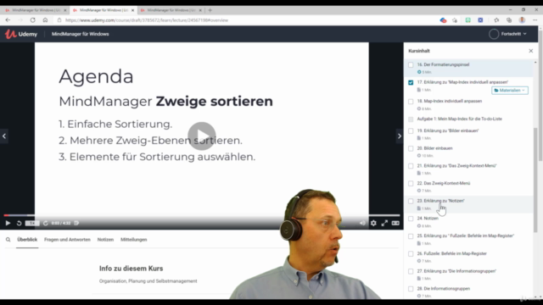Open course title MindManager für Windows link
The width and height of the screenshot is (543, 305).
point(81,34)
